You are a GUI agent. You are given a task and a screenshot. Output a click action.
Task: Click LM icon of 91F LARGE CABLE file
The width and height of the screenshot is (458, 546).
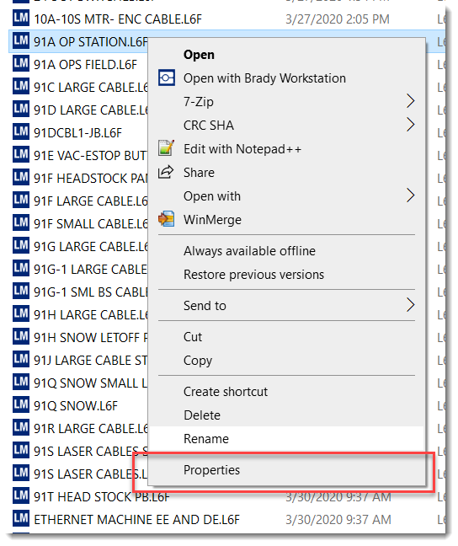click(x=20, y=201)
